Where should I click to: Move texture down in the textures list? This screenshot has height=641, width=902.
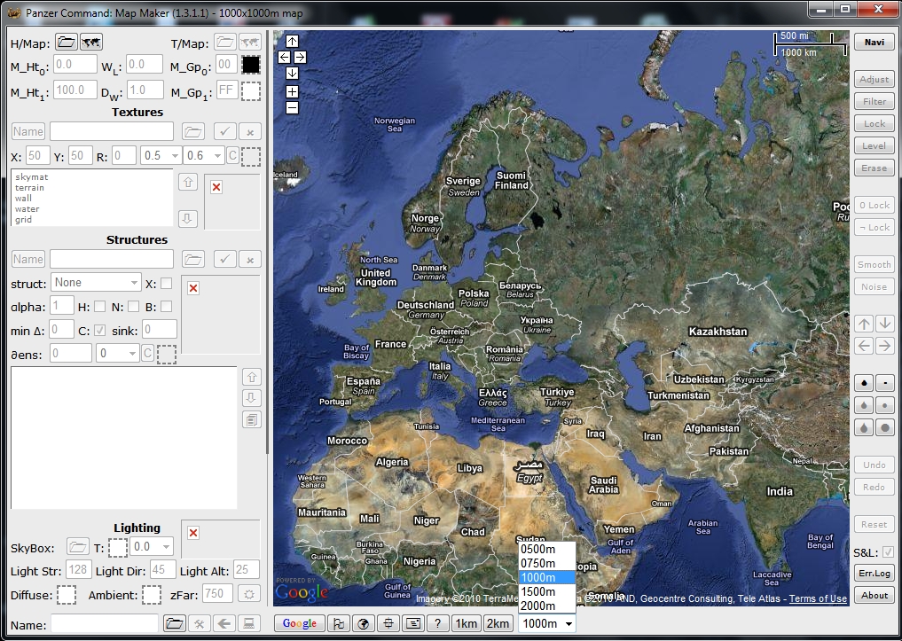pos(187,218)
